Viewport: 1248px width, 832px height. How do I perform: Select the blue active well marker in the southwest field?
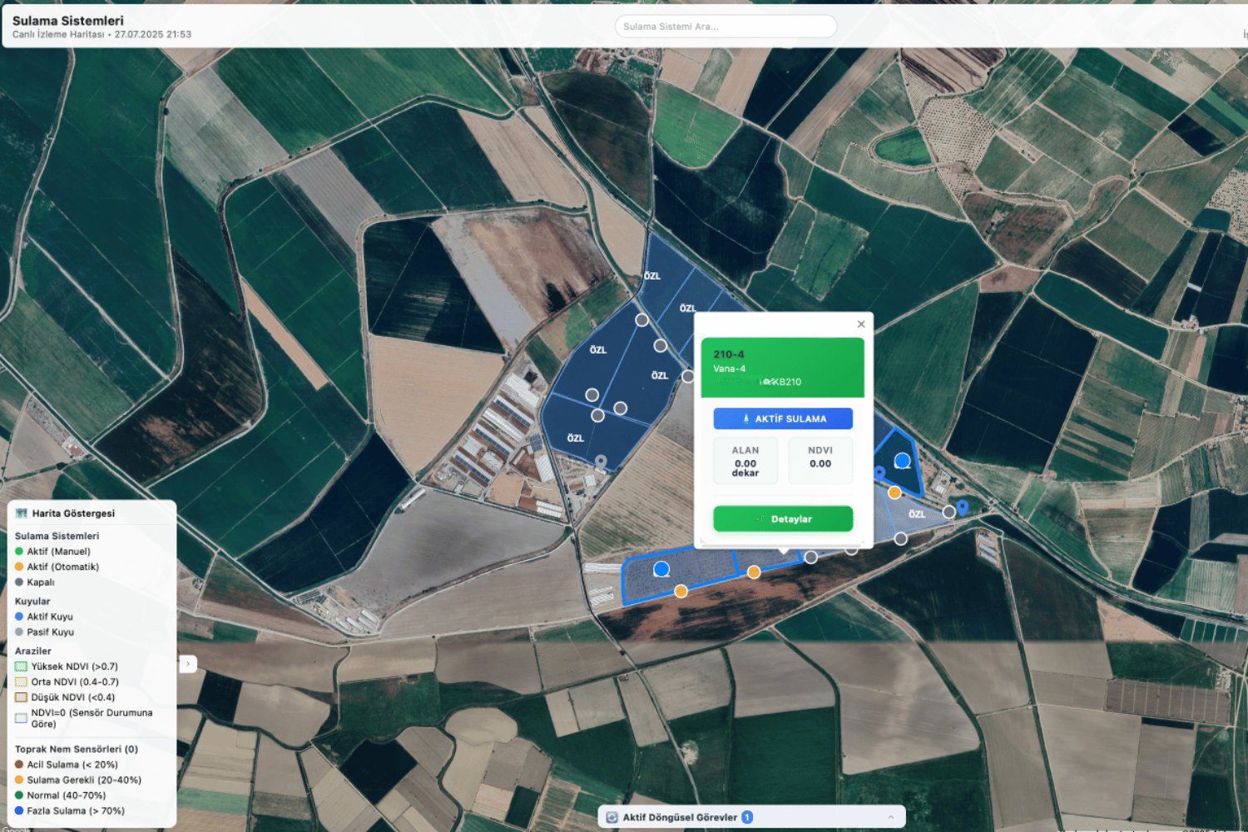(661, 569)
